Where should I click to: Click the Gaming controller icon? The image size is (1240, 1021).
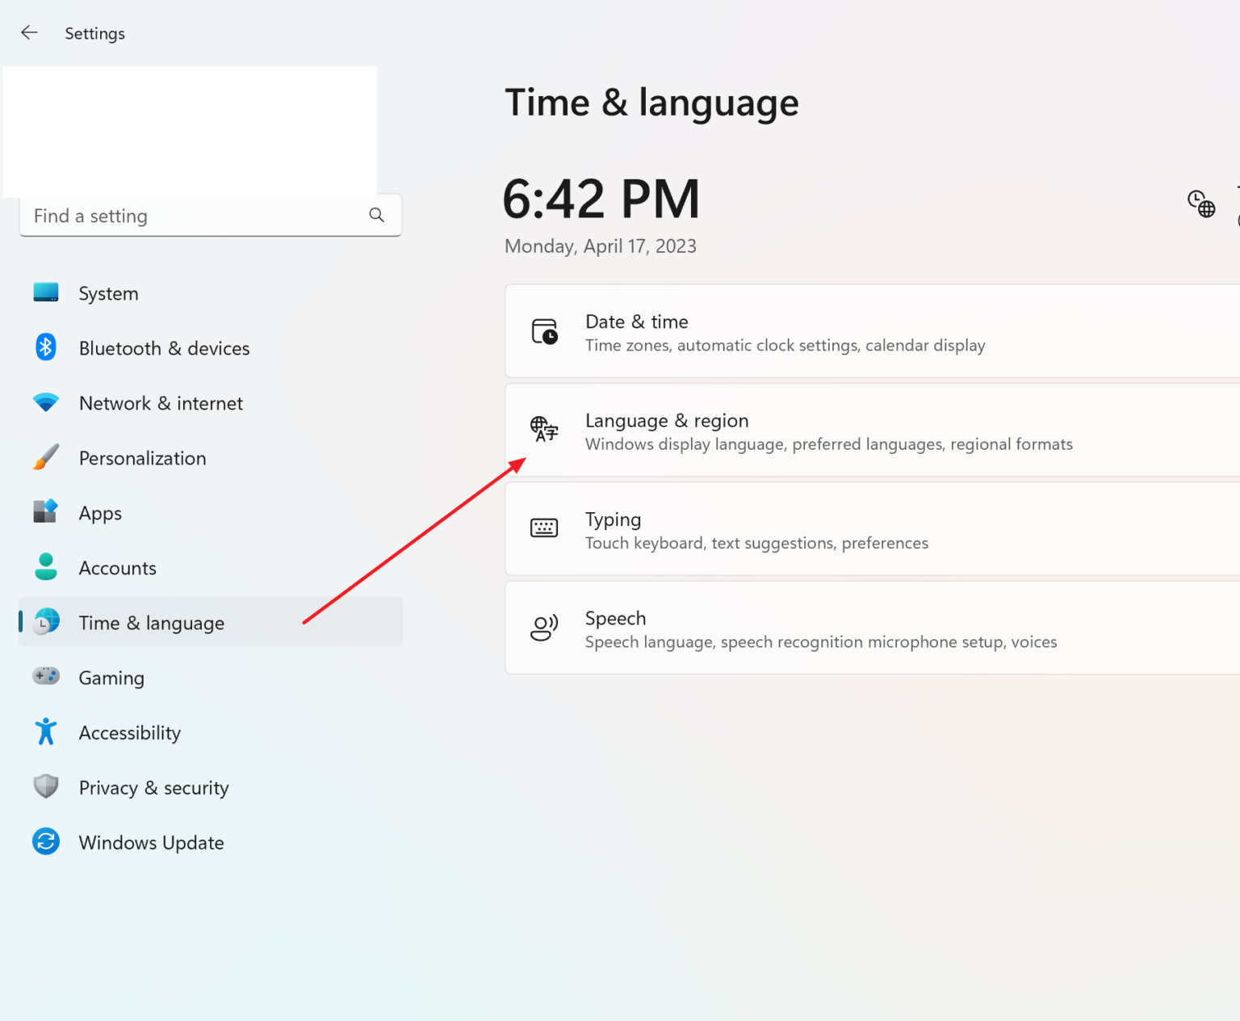pos(46,675)
